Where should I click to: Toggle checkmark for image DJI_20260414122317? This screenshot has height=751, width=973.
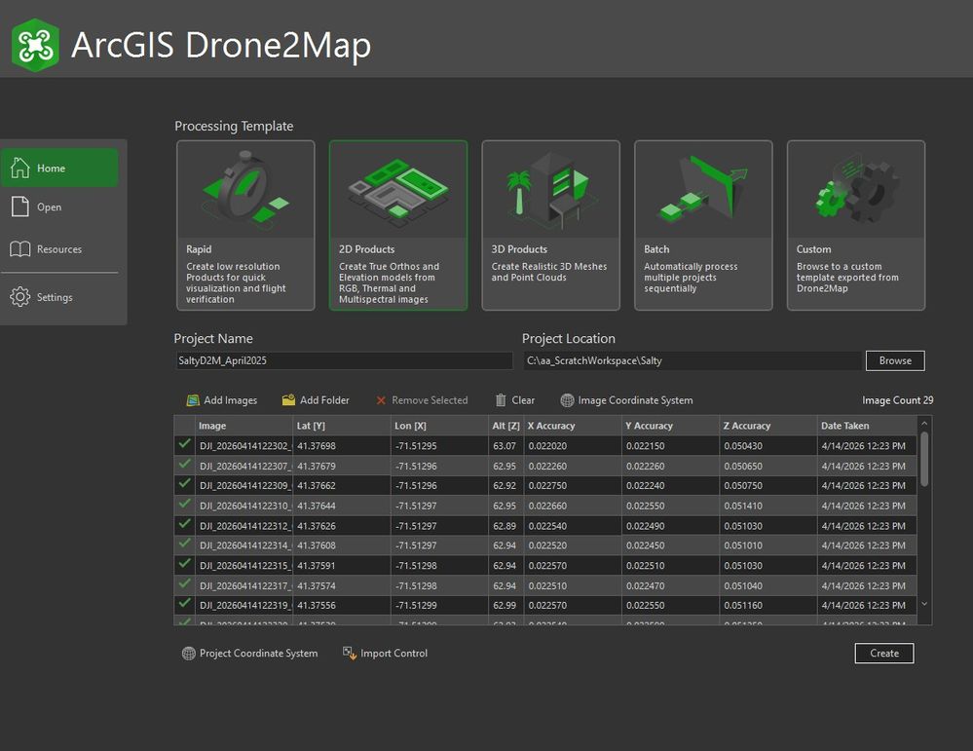coord(184,583)
